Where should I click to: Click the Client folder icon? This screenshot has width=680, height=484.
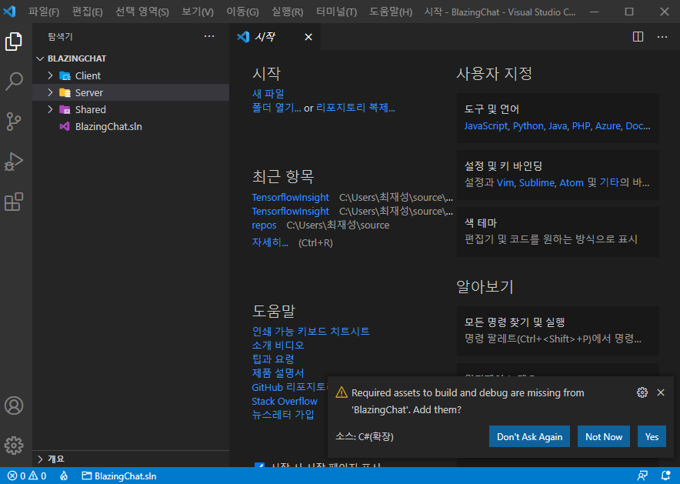click(x=65, y=76)
